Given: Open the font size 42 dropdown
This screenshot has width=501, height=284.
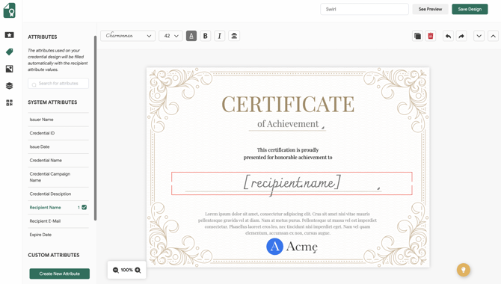Looking at the screenshot, I should [170, 36].
